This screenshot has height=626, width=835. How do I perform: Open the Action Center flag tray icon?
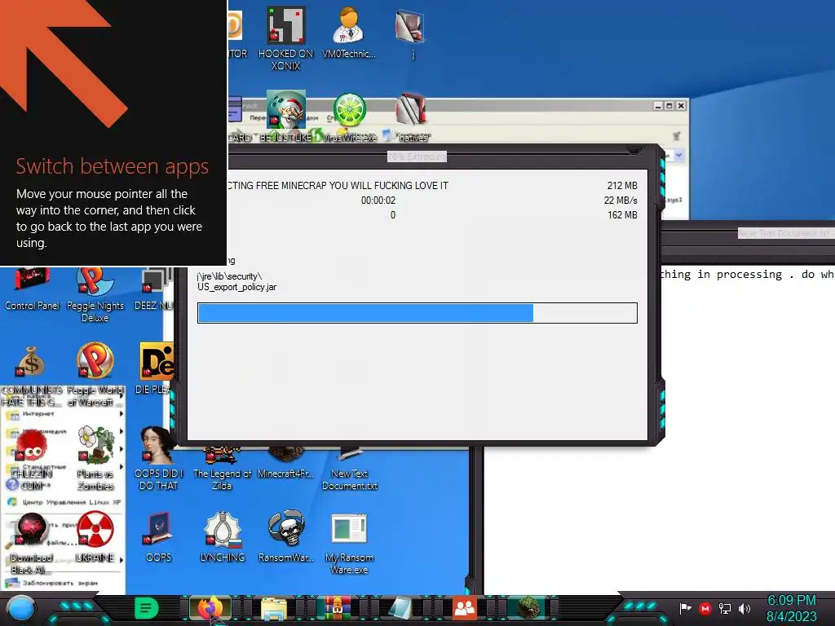[x=685, y=608]
